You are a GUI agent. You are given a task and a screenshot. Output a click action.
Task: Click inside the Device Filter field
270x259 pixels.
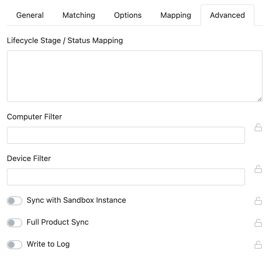[126, 177]
